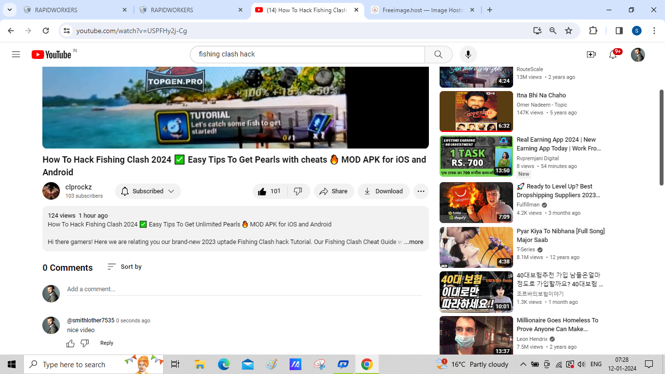Image resolution: width=665 pixels, height=374 pixels.
Task: Click the search magnifier button
Action: coord(438,54)
